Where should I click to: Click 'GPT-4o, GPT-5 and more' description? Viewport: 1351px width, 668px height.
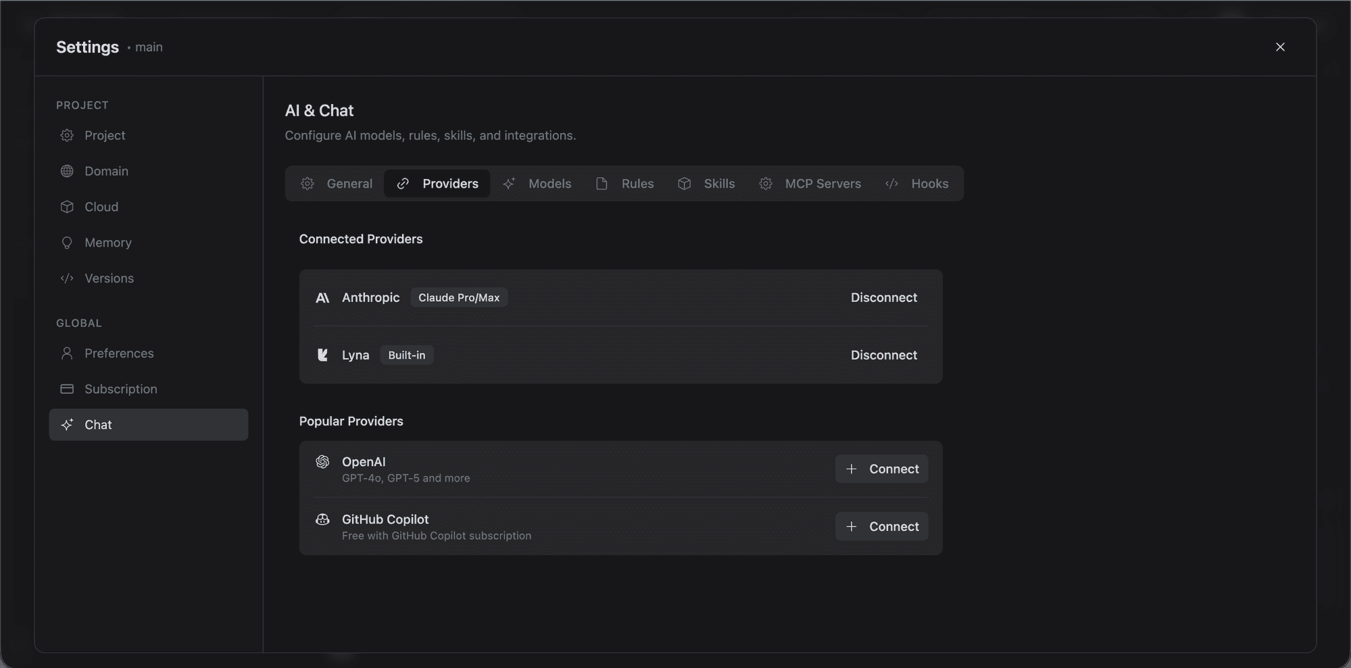[406, 478]
